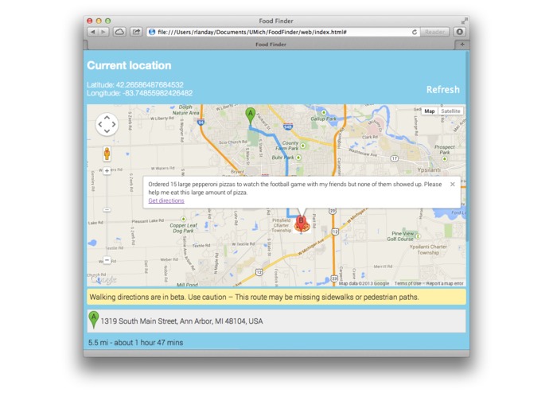The image size is (553, 393).
Task: Close the pizza info window
Action: coord(453,184)
